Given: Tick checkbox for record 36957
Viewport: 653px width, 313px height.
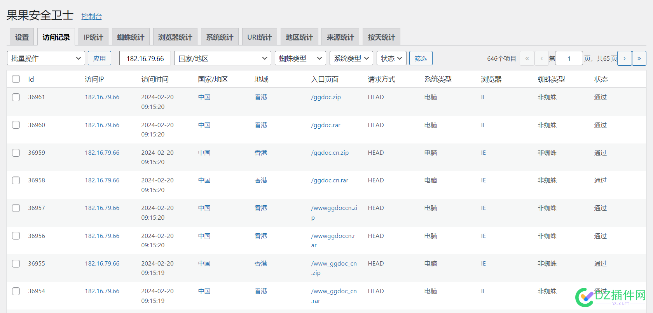Looking at the screenshot, I should 16,208.
